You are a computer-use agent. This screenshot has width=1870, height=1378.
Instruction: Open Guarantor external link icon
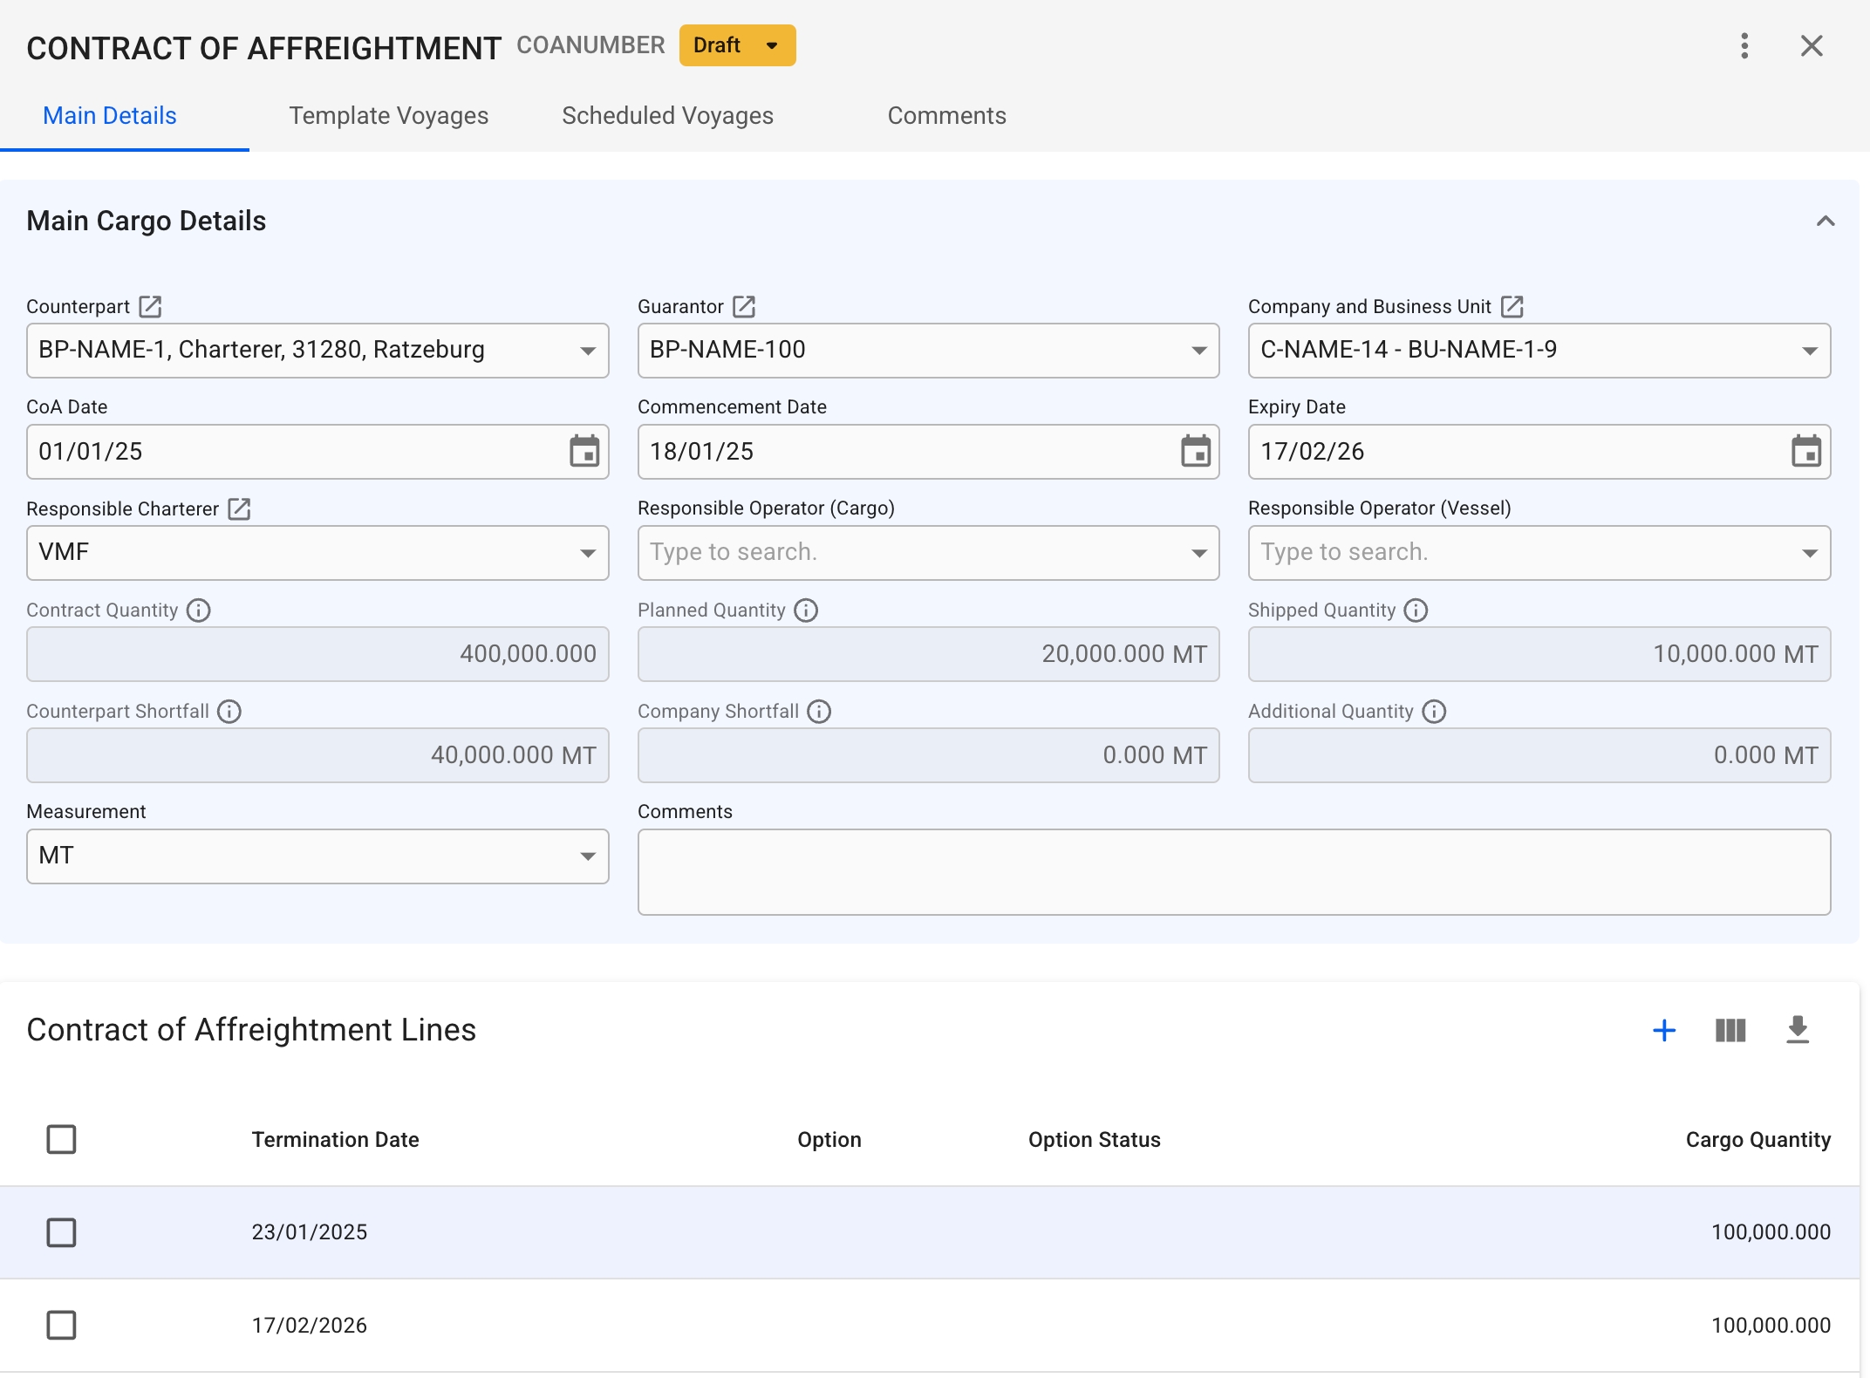[x=744, y=306]
